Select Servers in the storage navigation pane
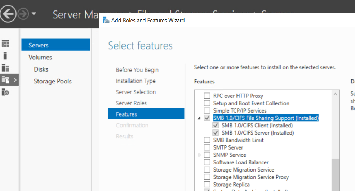The image size is (355, 191). tap(56, 45)
